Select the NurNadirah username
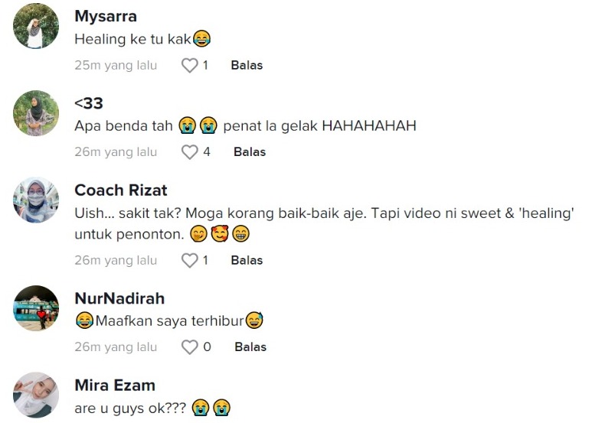The height and width of the screenshot is (423, 615). (119, 299)
